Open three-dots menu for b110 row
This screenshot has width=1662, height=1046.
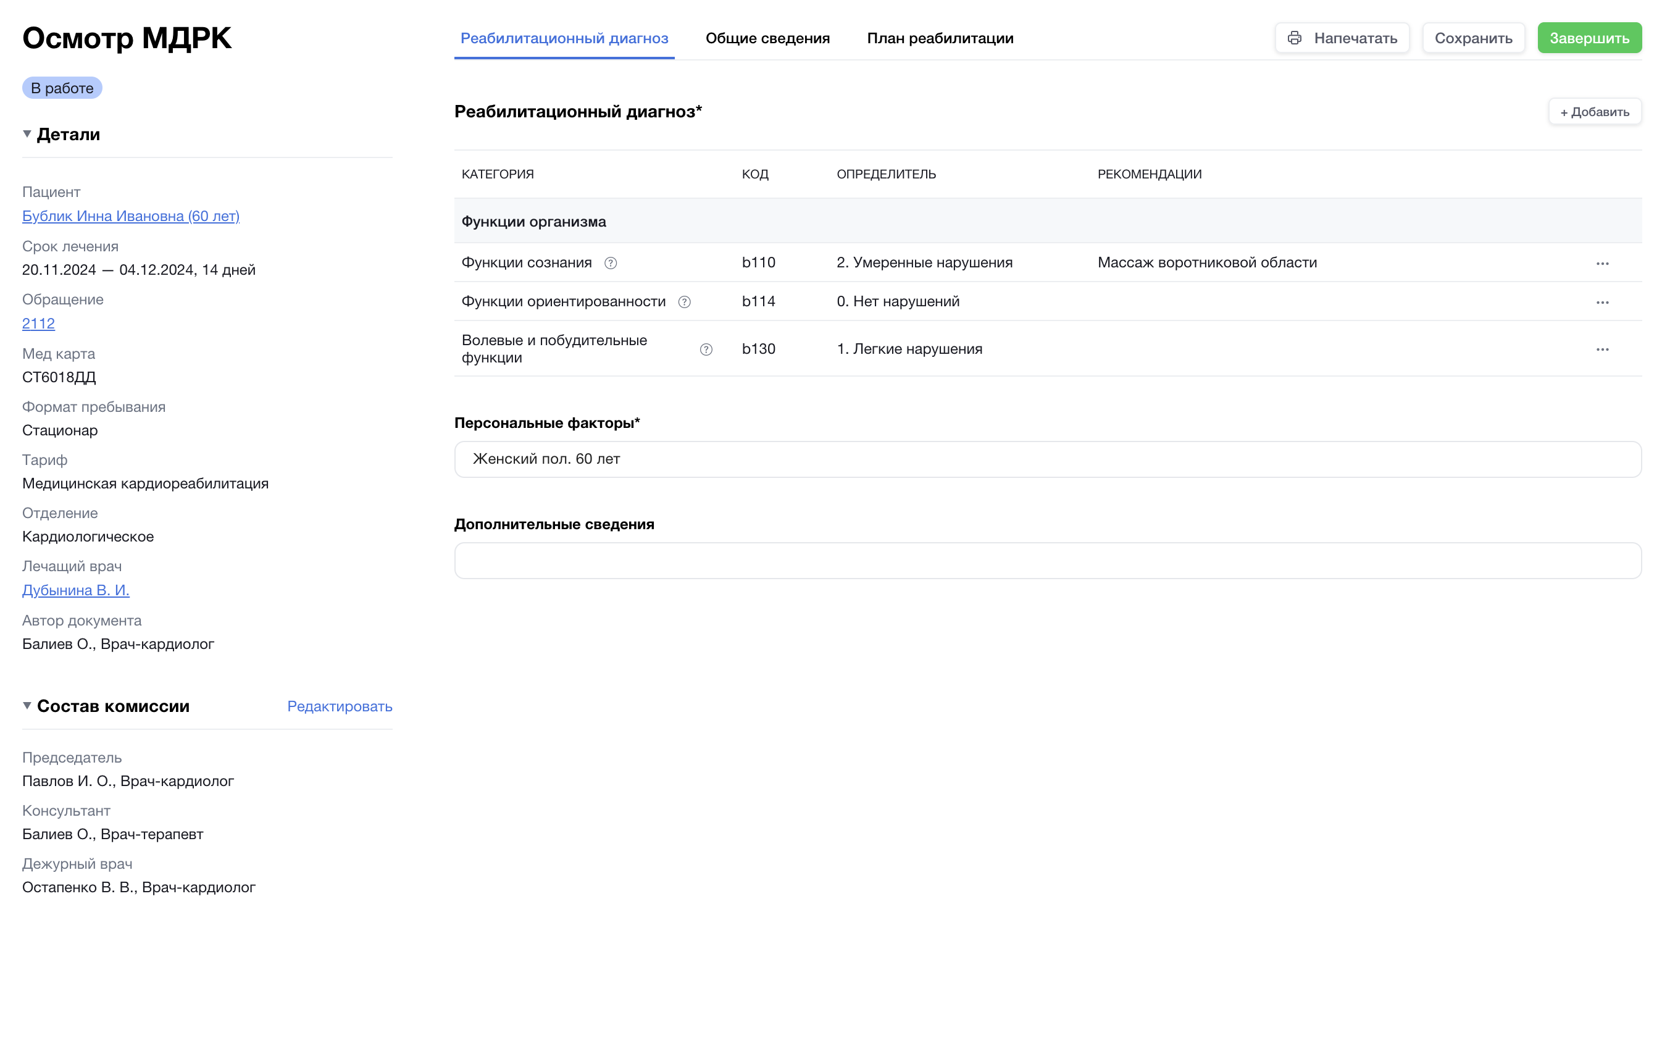pos(1602,263)
